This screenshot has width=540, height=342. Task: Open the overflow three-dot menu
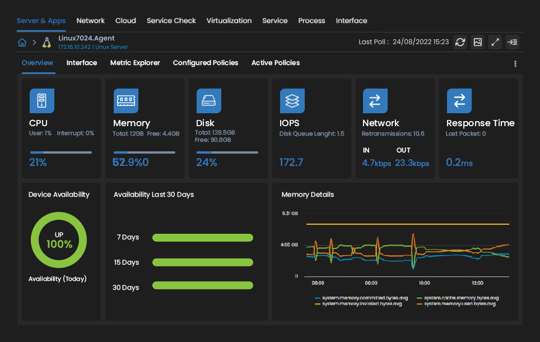tap(515, 63)
